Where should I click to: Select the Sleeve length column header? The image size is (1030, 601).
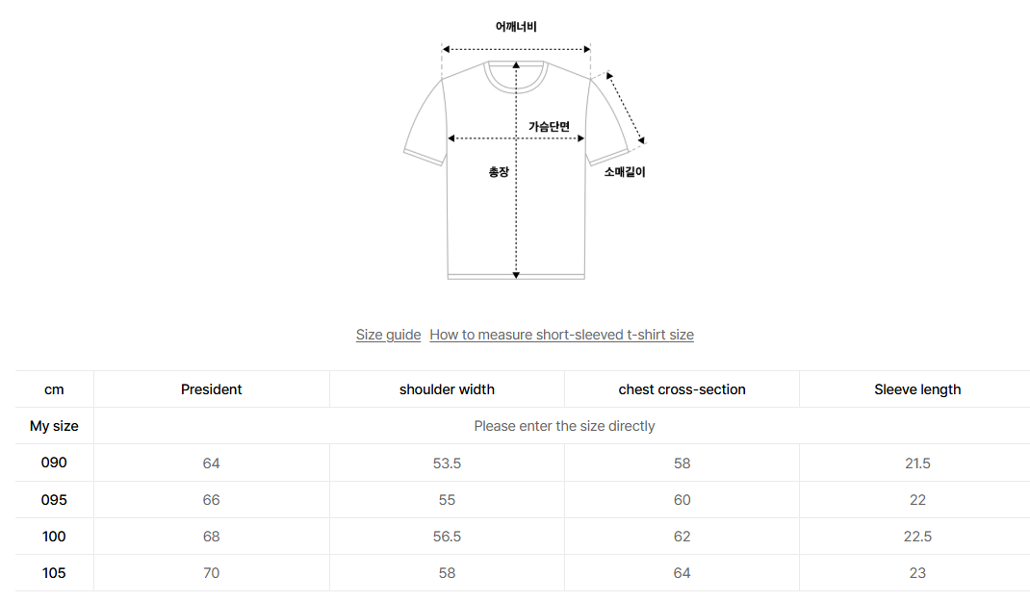pos(917,389)
